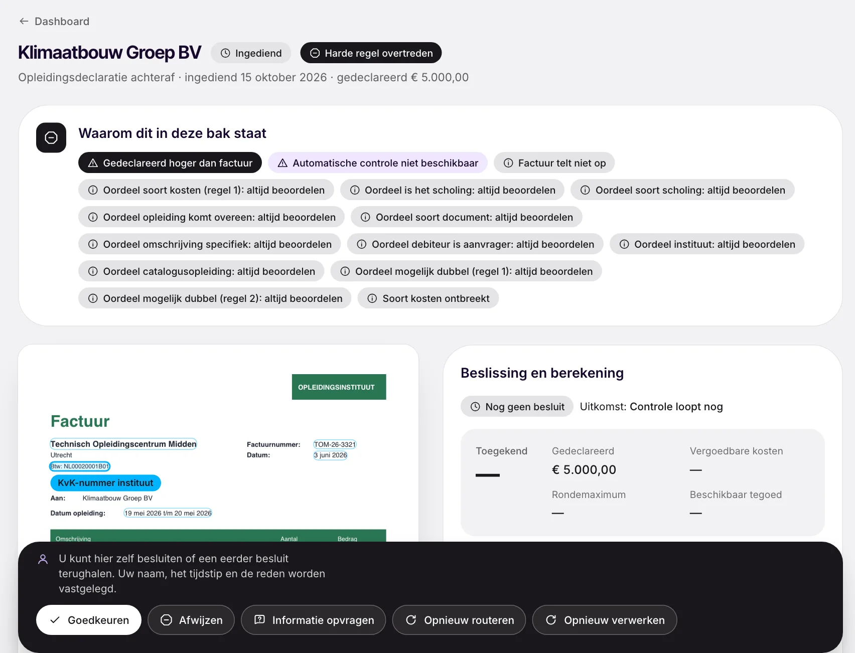Approve the declaration with Goedkeuren

click(89, 620)
